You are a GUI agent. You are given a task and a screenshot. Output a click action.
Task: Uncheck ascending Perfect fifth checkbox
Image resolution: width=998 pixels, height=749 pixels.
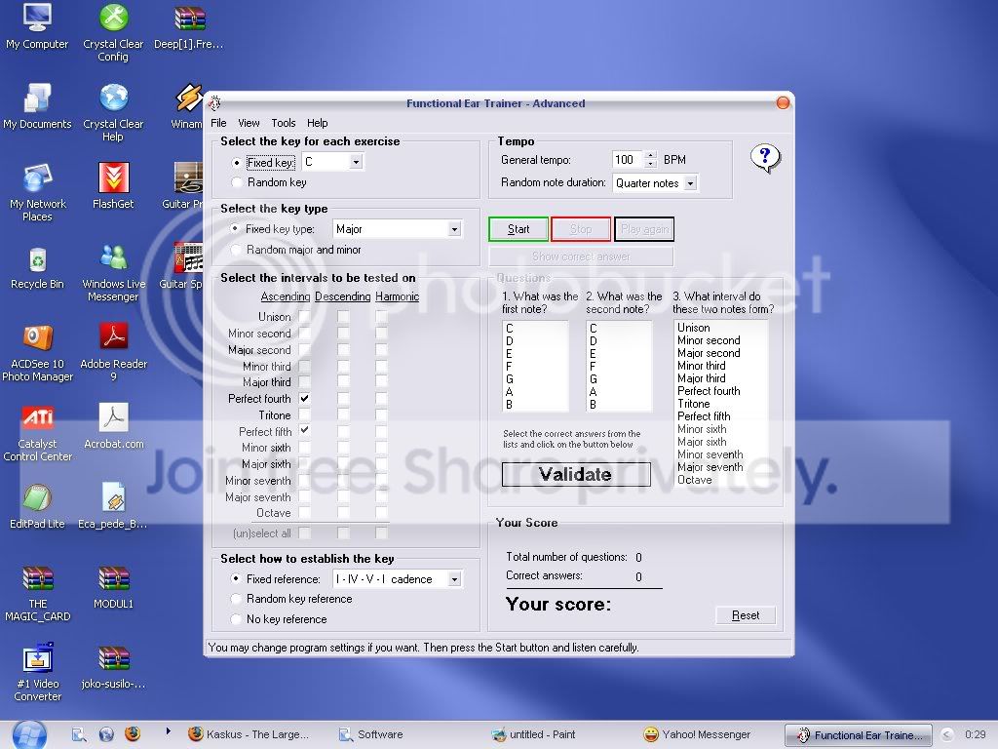pyautogui.click(x=305, y=430)
